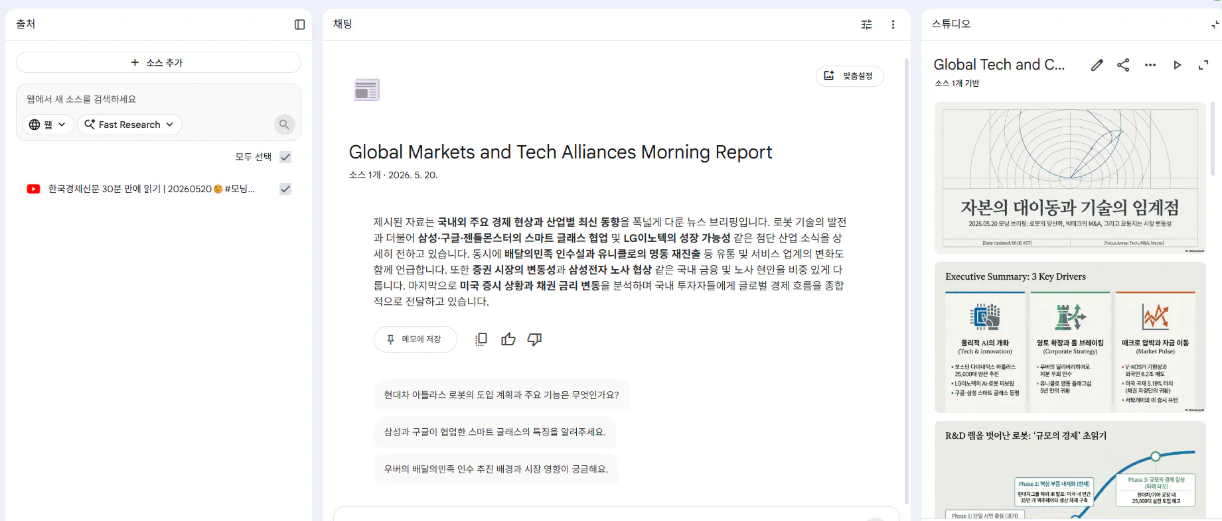Screen dimensions: 1222x521
Task: Click the 출처 panel heading
Action: (26, 24)
